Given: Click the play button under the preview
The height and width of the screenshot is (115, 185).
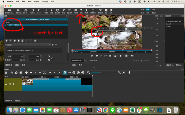Looking at the screenshot, I should click(x=101, y=56).
